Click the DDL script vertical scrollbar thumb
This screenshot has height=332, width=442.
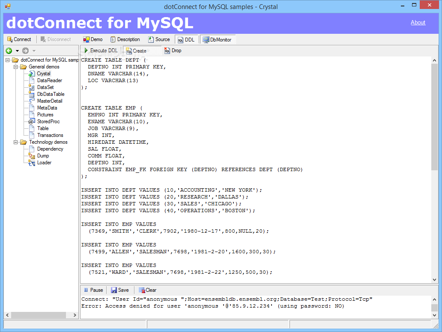(x=434, y=117)
